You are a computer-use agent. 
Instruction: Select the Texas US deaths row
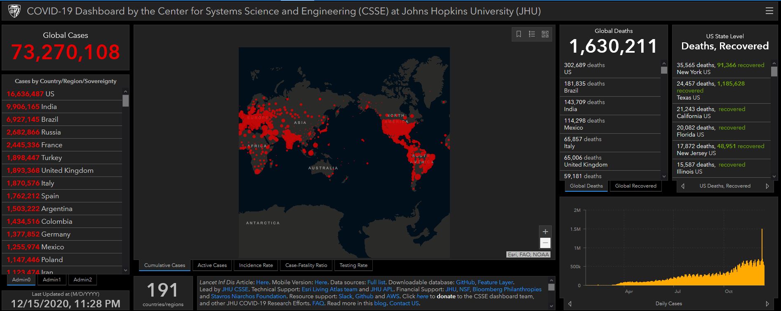click(721, 91)
